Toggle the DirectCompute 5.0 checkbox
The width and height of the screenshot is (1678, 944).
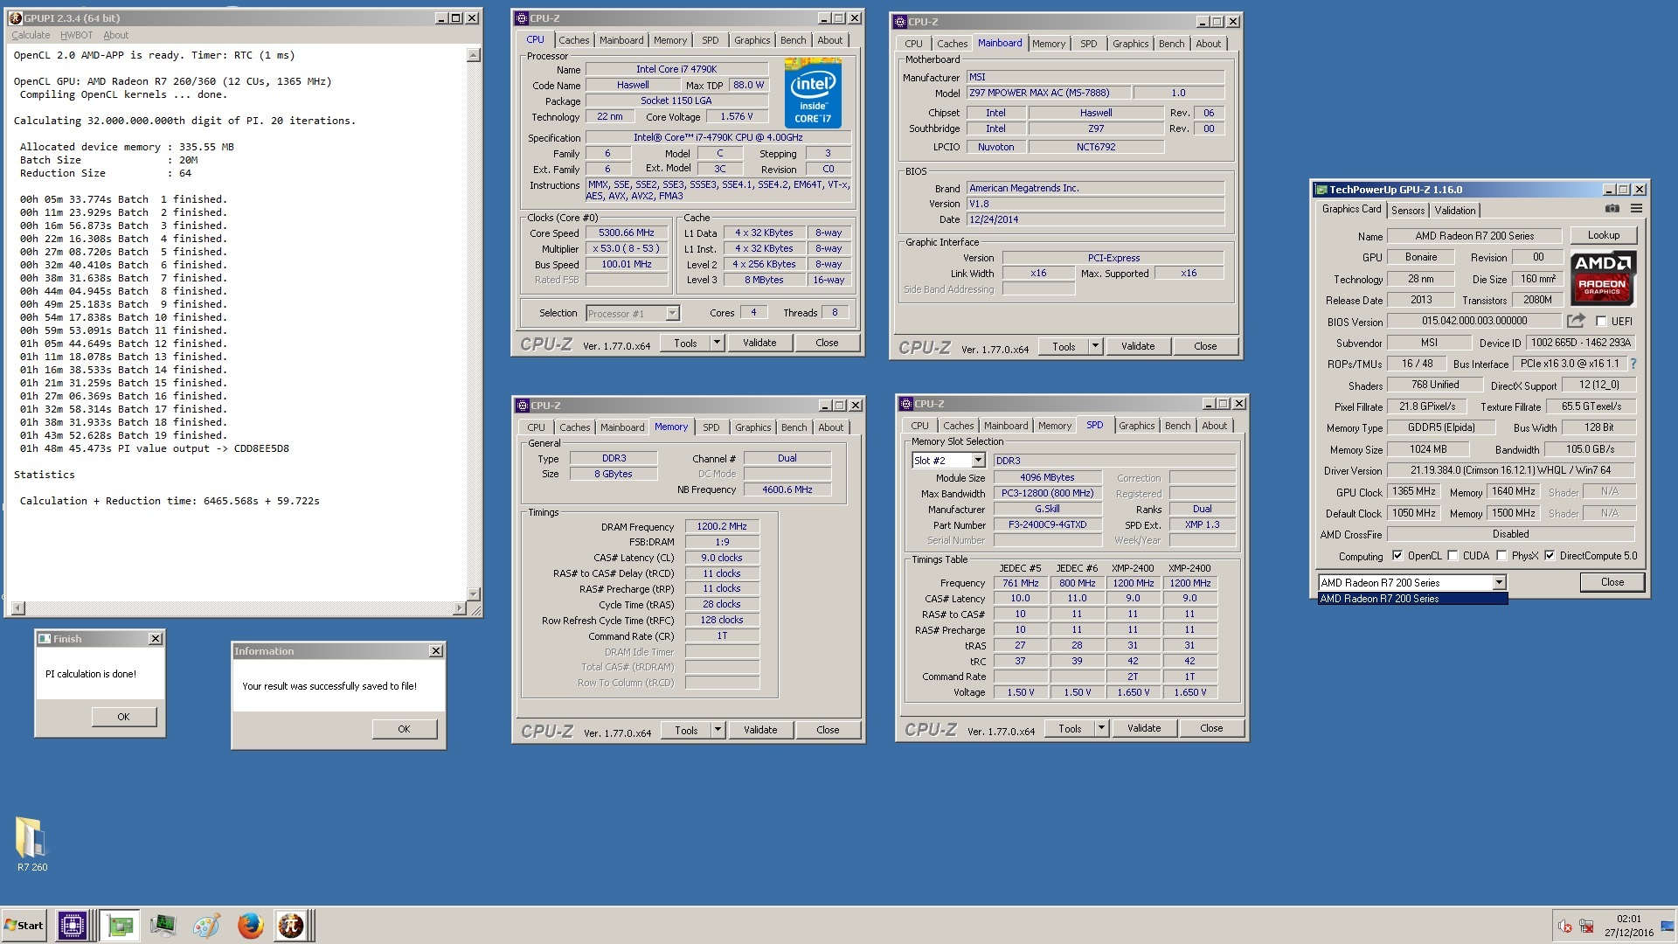click(x=1550, y=556)
